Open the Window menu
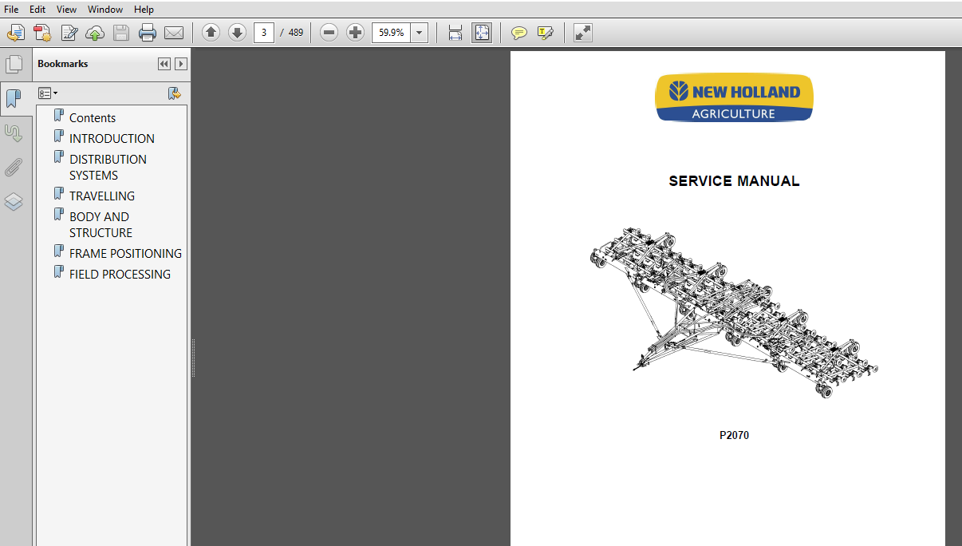This screenshot has width=962, height=546. pyautogui.click(x=105, y=10)
